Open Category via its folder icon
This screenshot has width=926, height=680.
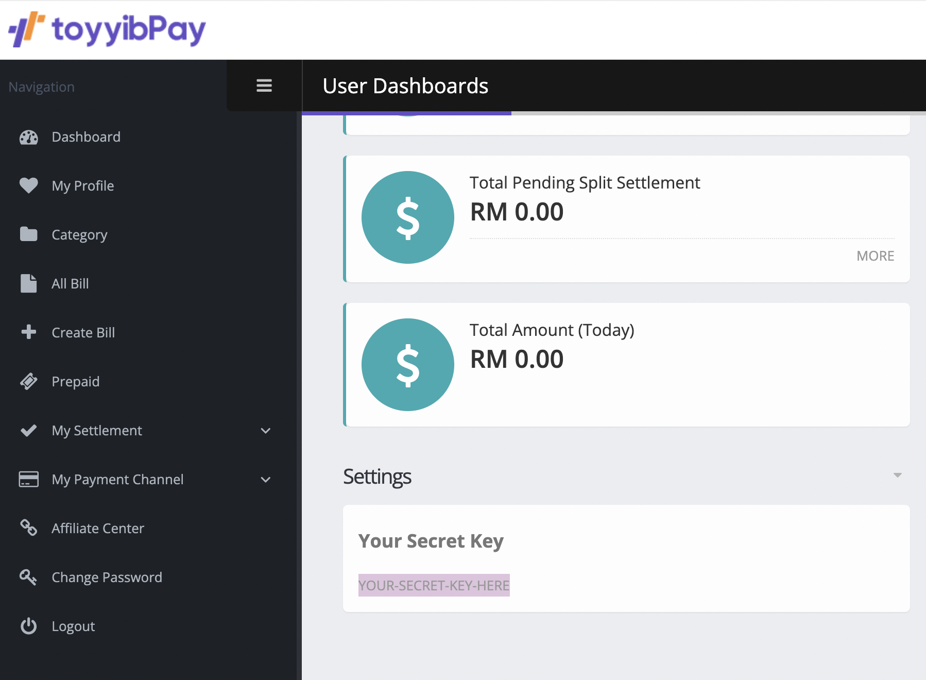[28, 234]
